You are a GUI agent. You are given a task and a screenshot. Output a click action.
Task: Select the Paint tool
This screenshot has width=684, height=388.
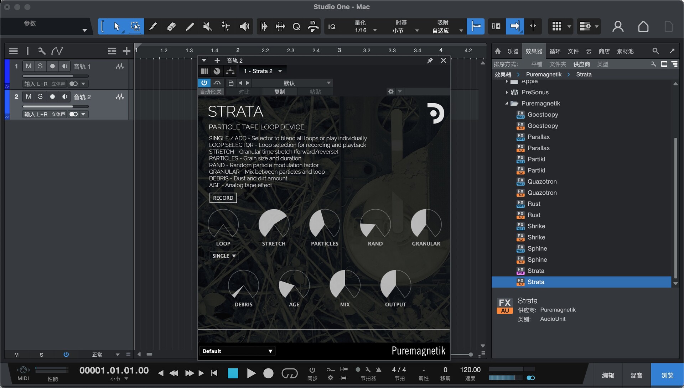tap(190, 26)
